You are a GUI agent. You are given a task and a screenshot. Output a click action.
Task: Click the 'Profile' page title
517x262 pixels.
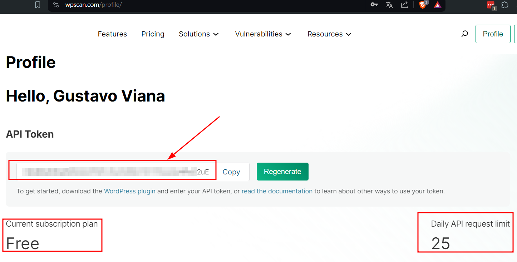pyautogui.click(x=31, y=63)
